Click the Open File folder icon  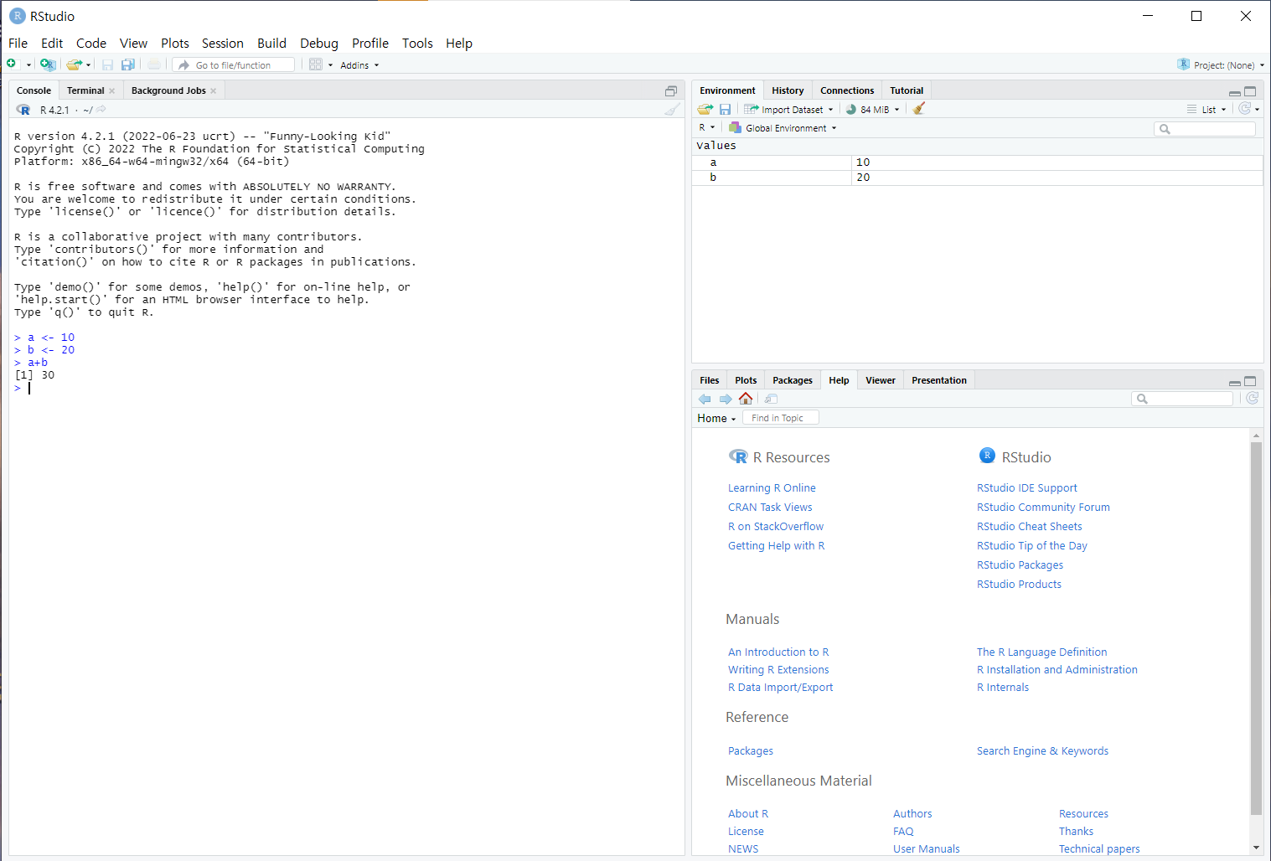(x=75, y=64)
